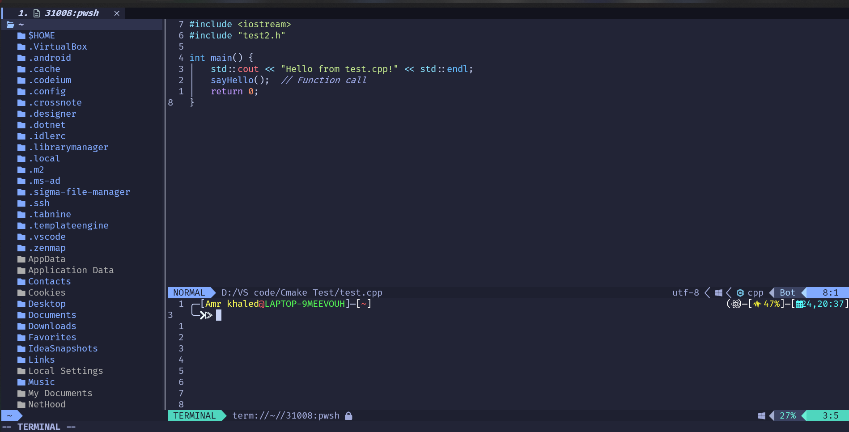
Task: Expand the .config folder
Action: click(47, 92)
